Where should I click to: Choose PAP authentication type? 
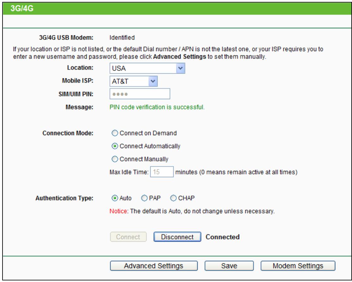tap(144, 198)
